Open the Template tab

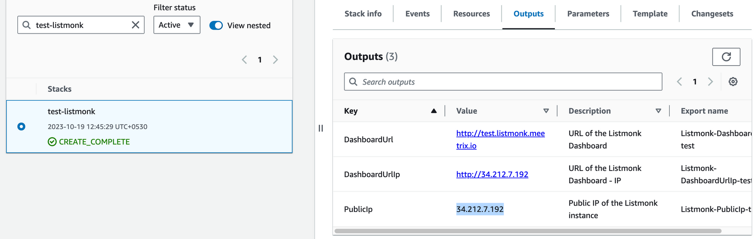(x=650, y=14)
